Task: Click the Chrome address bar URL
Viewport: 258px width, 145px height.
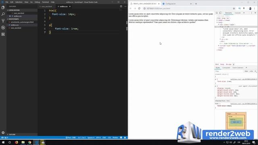Action: [158, 8]
